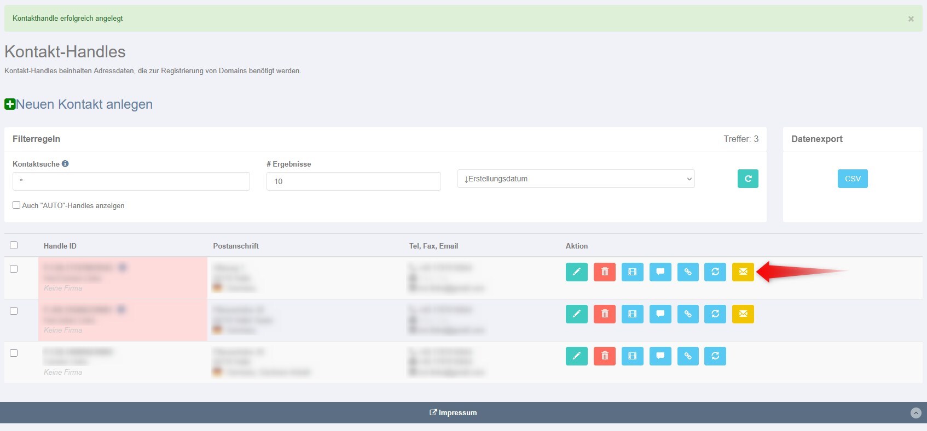This screenshot has height=431, width=927.
Task: Check the third contact row checkbox
Action: coord(14,353)
